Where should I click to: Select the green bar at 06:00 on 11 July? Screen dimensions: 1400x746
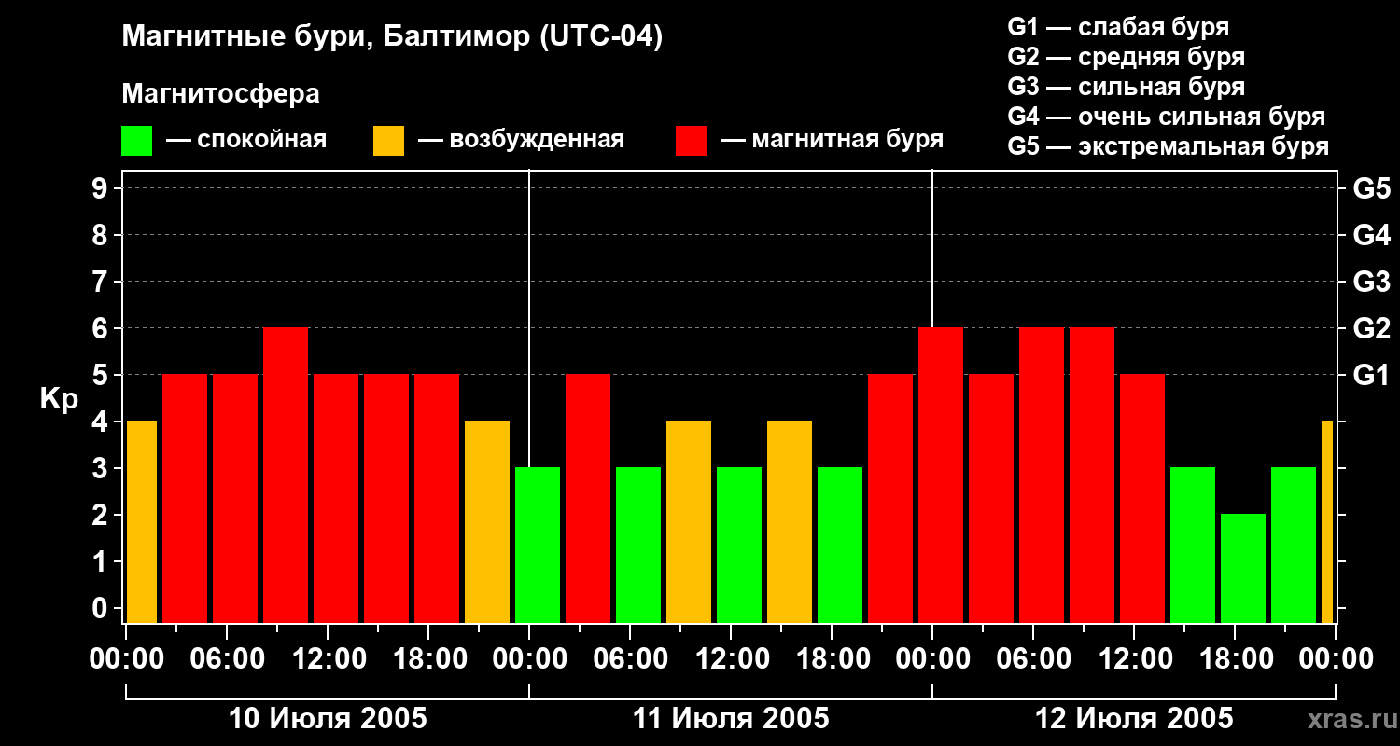(x=638, y=546)
